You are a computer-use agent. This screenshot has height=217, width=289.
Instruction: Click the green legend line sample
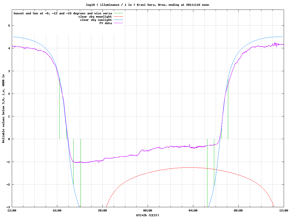point(118,13)
